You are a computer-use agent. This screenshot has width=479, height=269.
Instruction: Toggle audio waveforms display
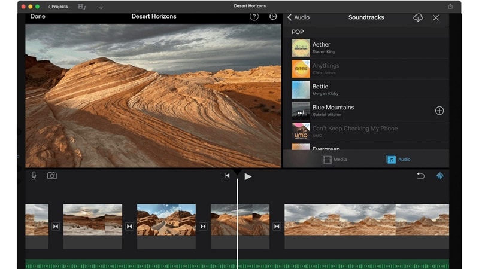point(439,176)
